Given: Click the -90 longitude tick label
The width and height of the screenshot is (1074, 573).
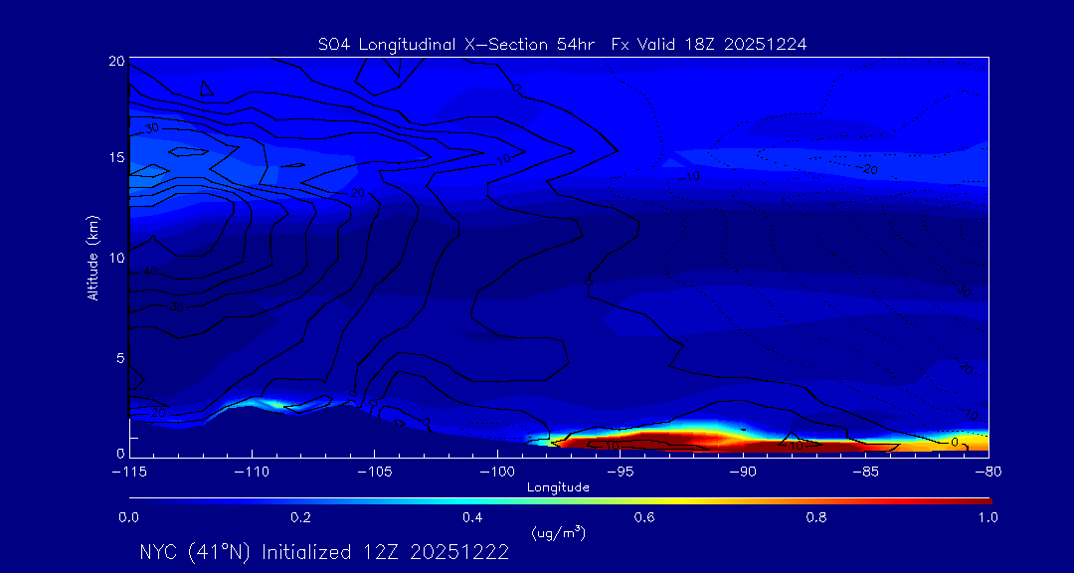Looking at the screenshot, I should click(743, 473).
